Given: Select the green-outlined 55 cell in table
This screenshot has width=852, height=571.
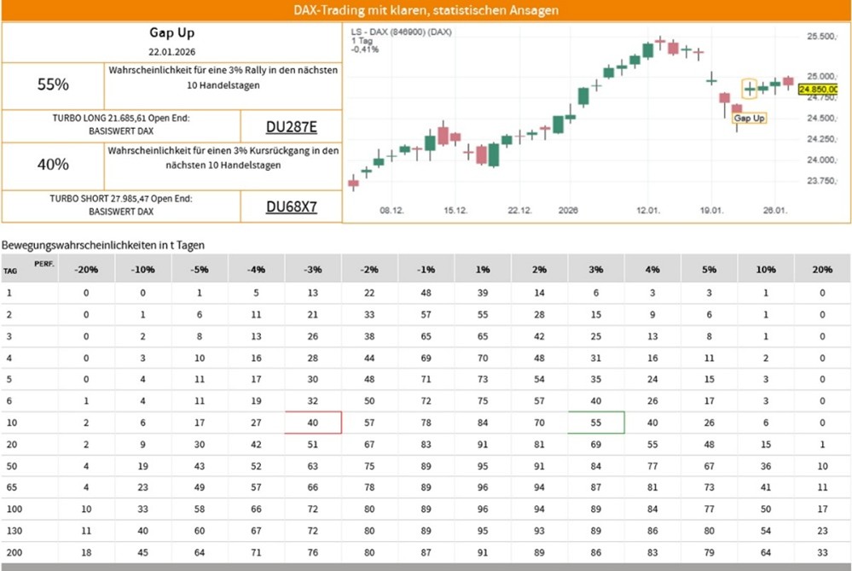Looking at the screenshot, I should [x=595, y=422].
